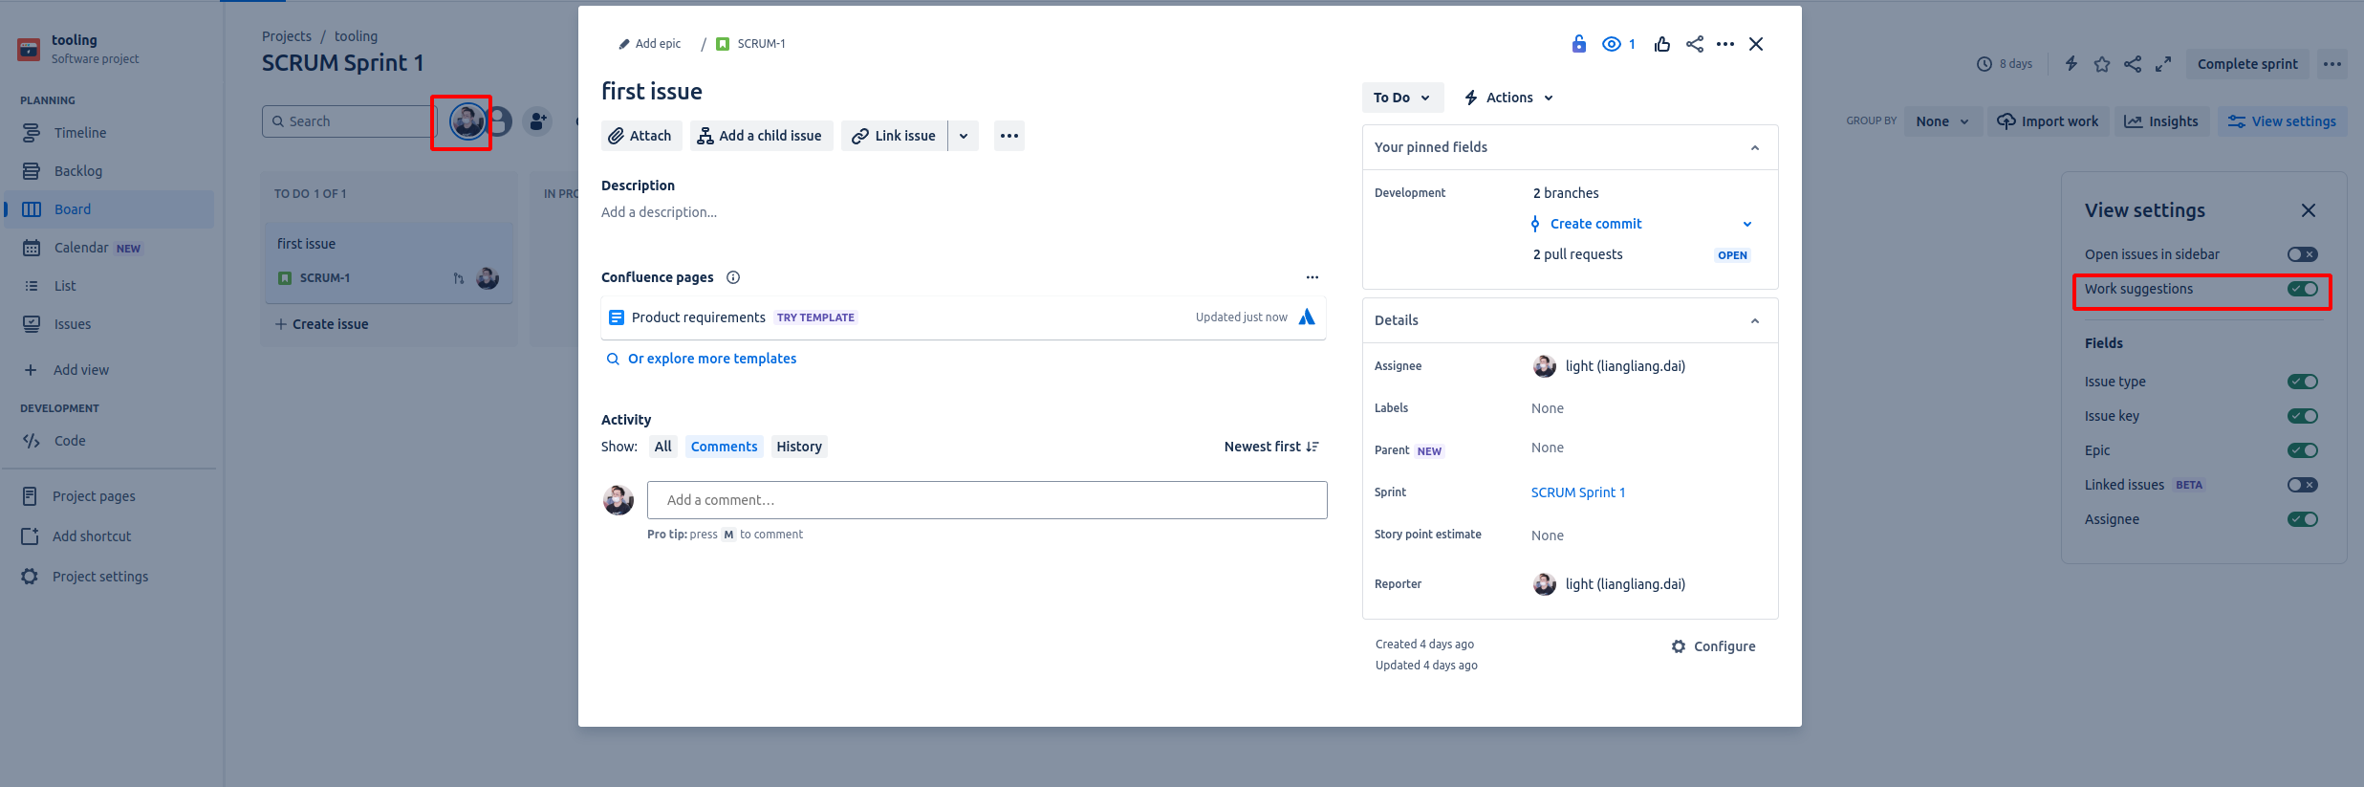Select the Comments activity tab

(x=724, y=447)
